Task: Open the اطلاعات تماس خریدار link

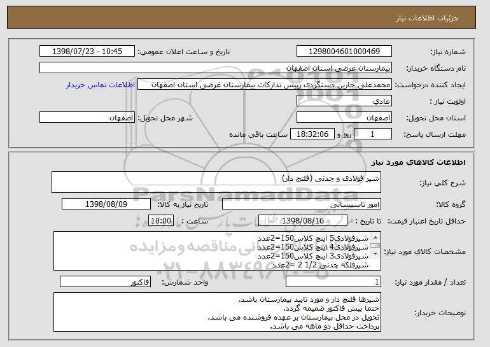Action: pos(101,85)
